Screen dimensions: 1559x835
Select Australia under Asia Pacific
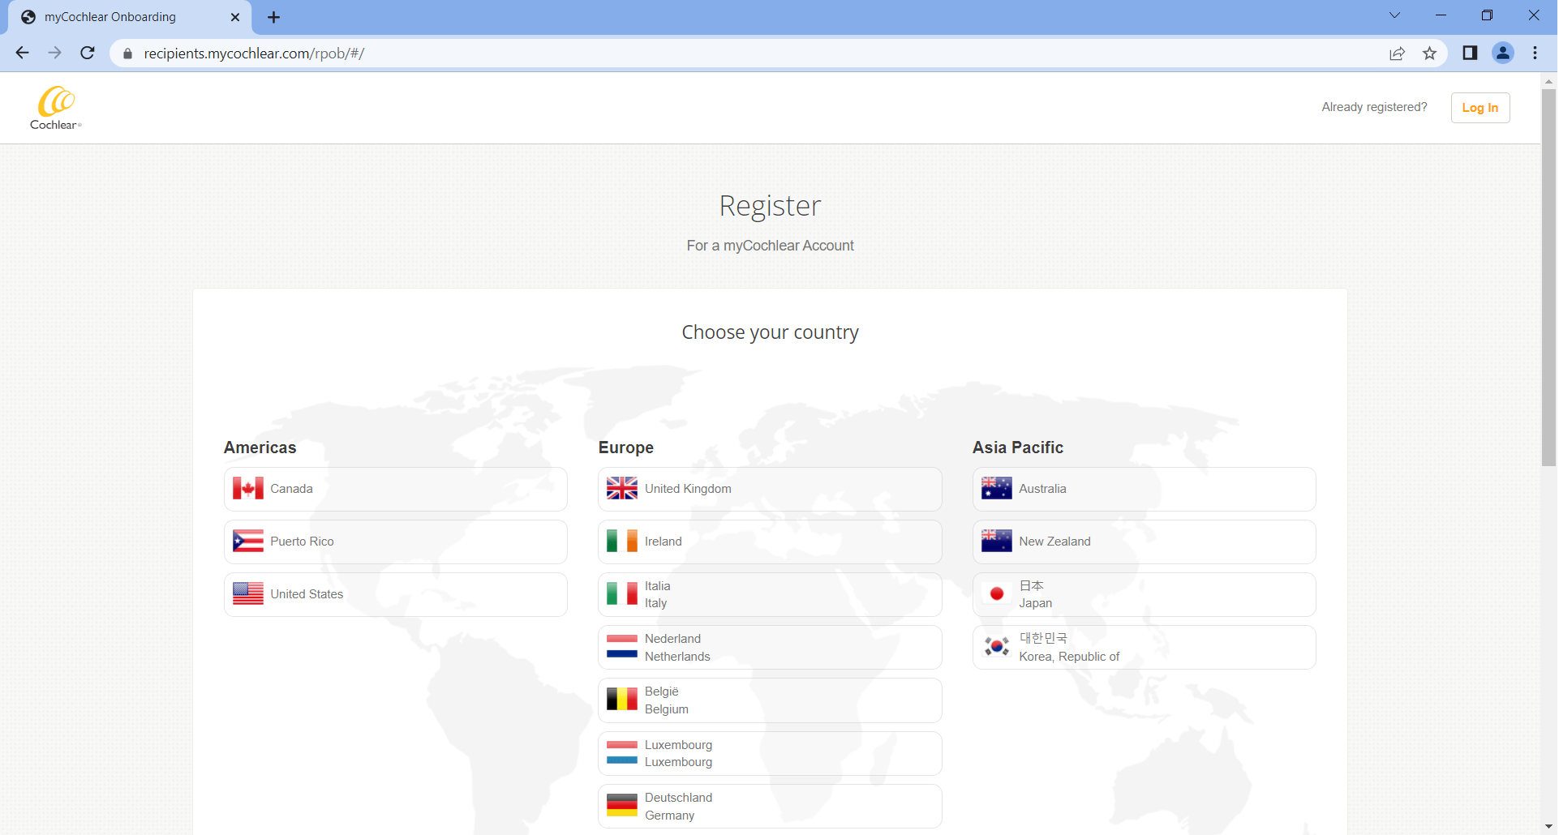pyautogui.click(x=1143, y=488)
